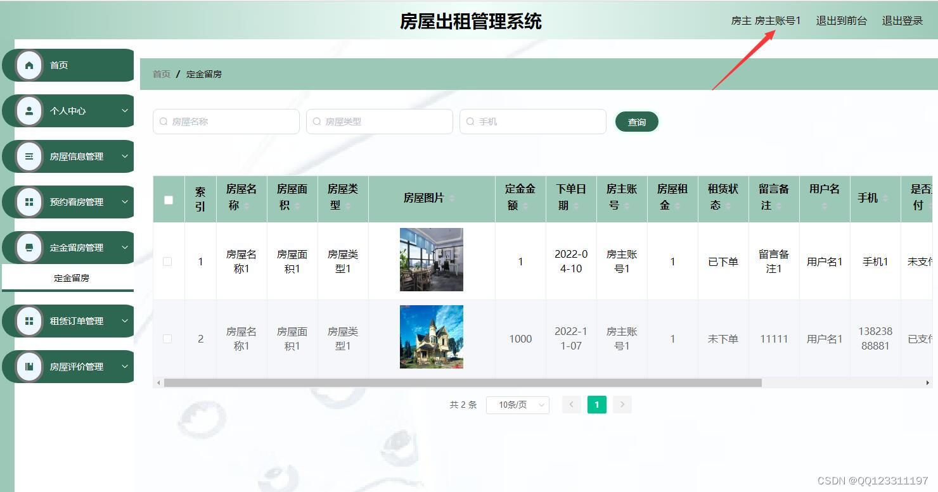Click 首页 in the breadcrumb
This screenshot has width=938, height=492.
click(162, 74)
